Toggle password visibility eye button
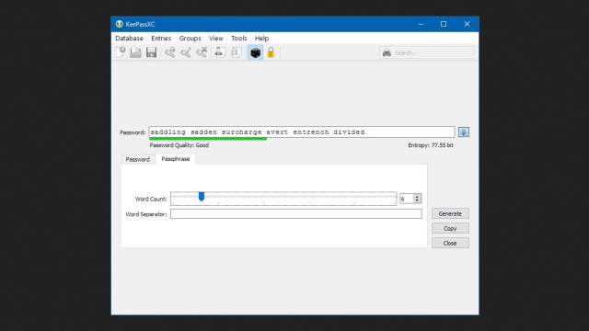589x331 pixels. (x=464, y=132)
